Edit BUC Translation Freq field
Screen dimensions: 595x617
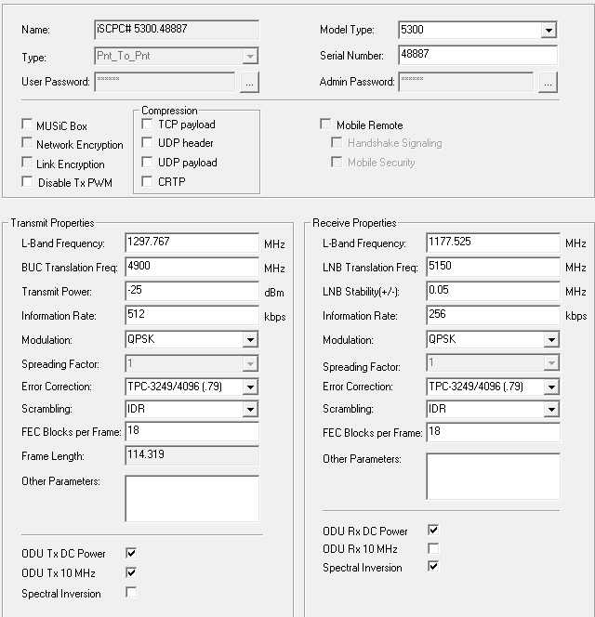coord(192,267)
